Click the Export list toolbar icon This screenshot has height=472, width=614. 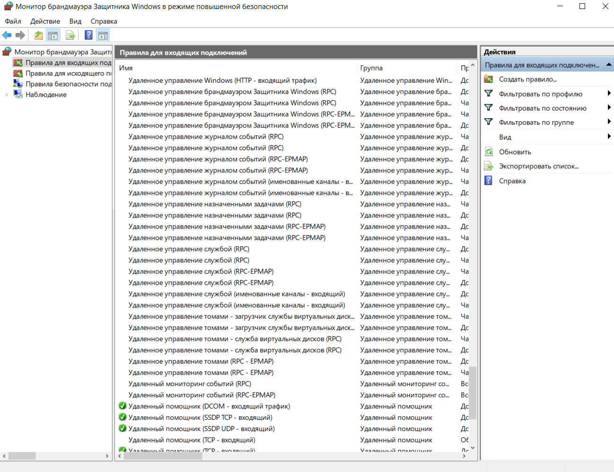coord(70,35)
